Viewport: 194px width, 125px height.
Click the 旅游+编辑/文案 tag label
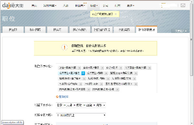tap(68, 68)
